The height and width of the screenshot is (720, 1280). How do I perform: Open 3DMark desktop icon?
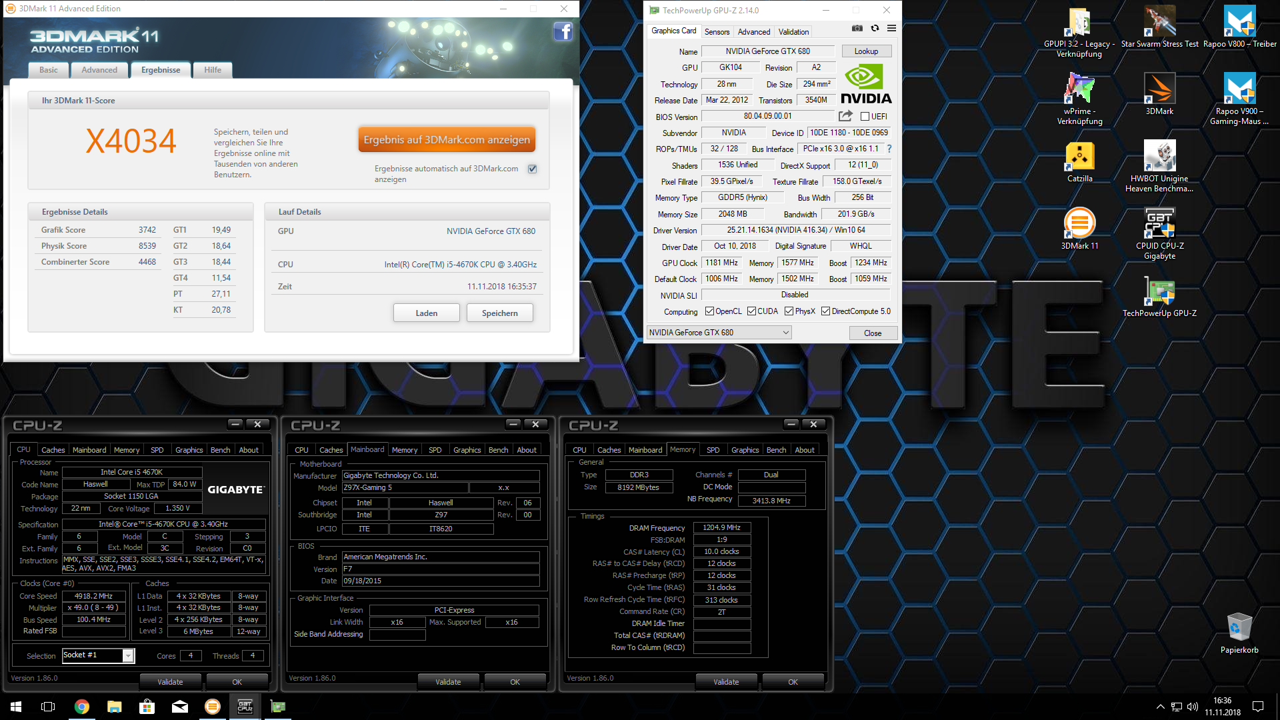tap(1159, 95)
